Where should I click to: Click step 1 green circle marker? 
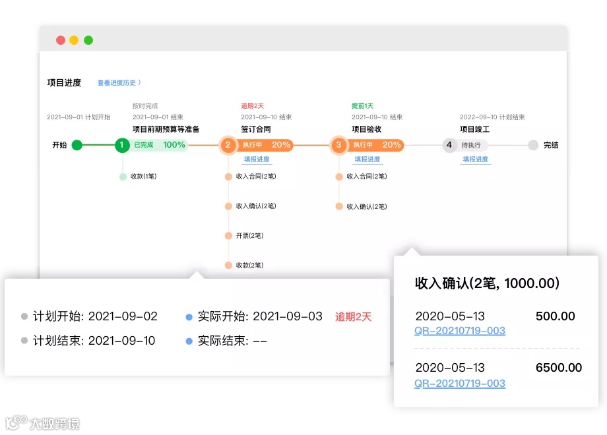(122, 145)
